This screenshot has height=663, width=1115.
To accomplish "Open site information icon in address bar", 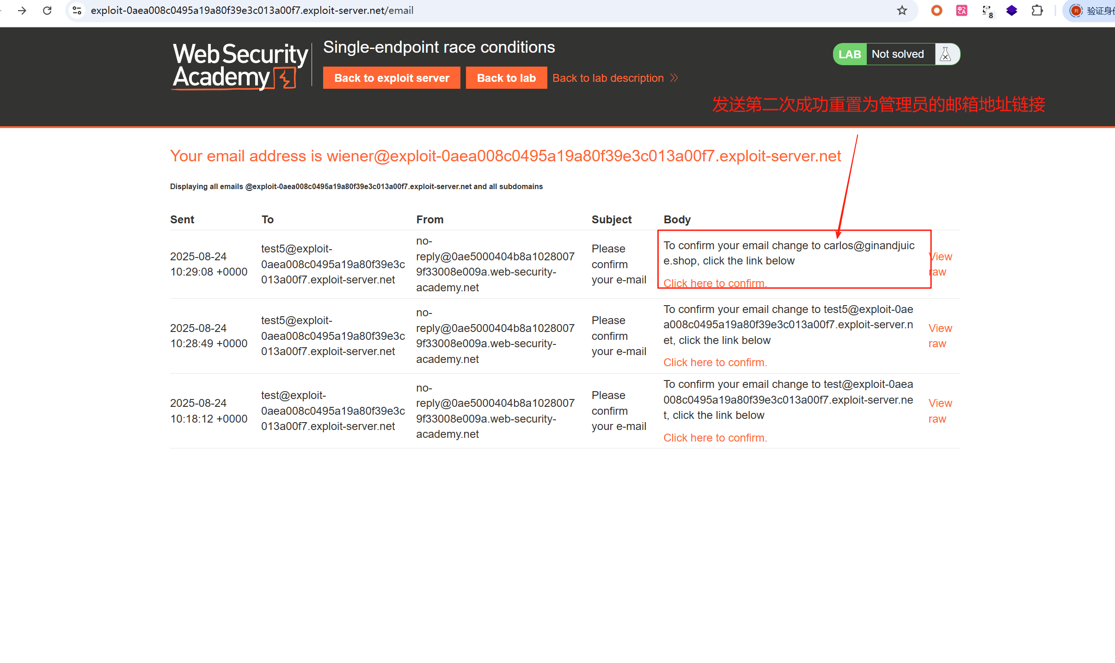I will pos(77,10).
